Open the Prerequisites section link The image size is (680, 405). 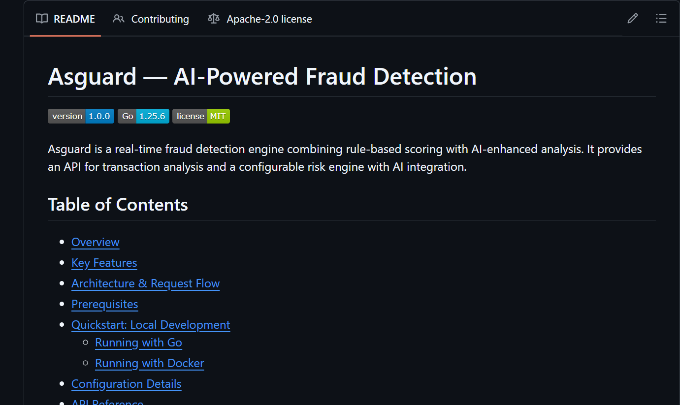tap(104, 304)
